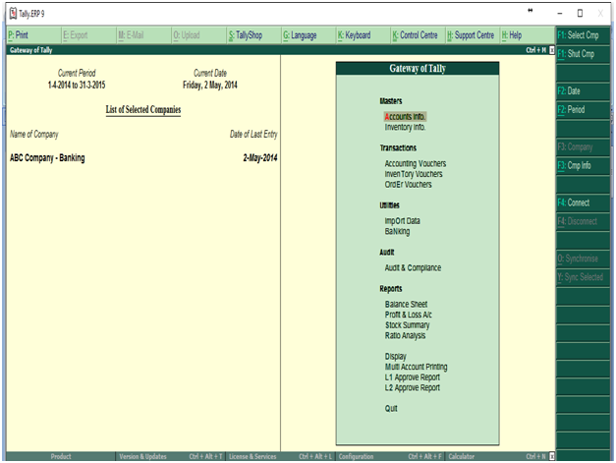Open Calculator in bottom bar
This screenshot has width=616, height=463.
[x=497, y=456]
